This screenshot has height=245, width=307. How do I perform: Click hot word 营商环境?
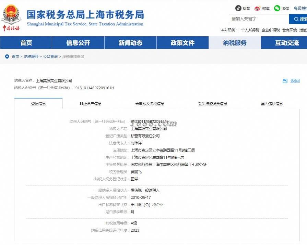290,30
